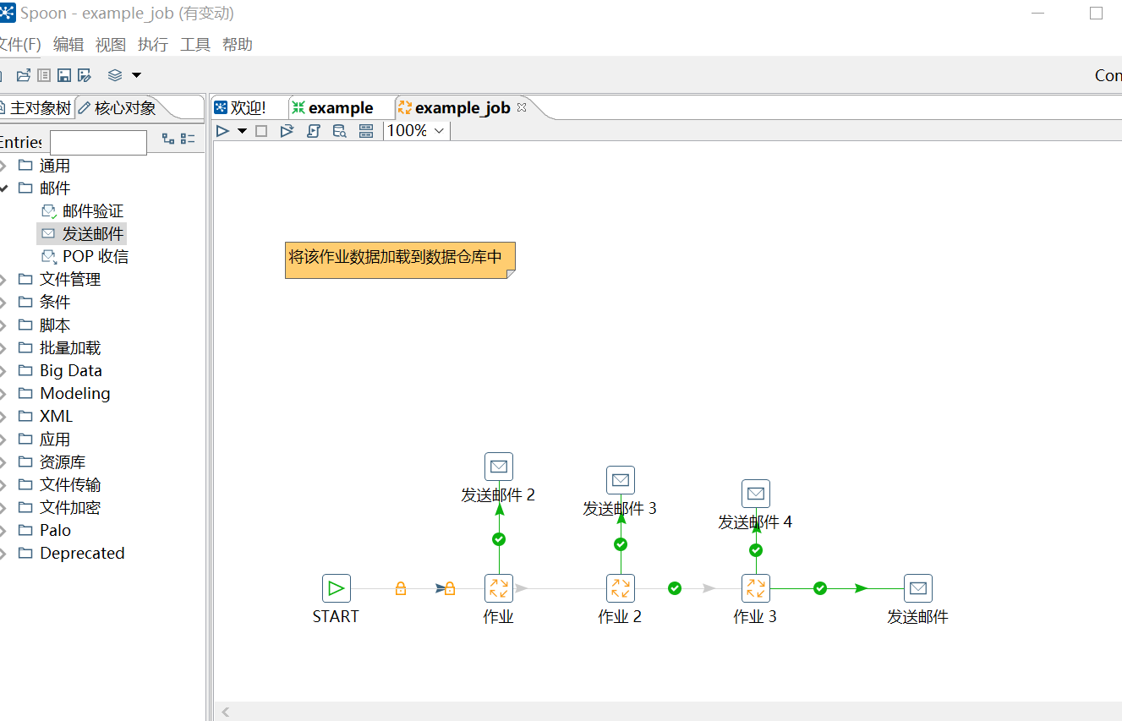Open the 工具 menu

click(x=195, y=45)
